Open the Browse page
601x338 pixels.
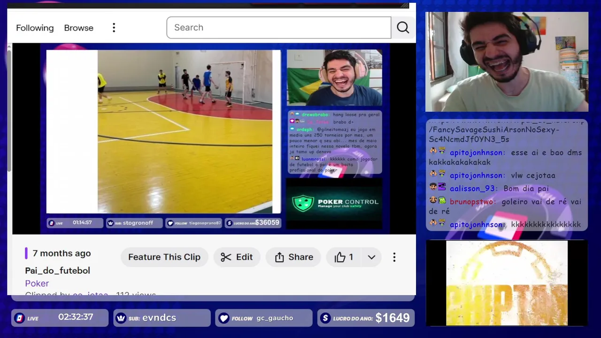pyautogui.click(x=79, y=28)
